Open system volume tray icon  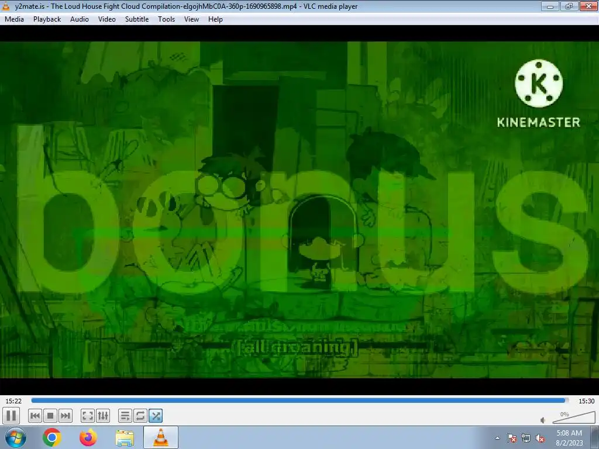tap(540, 438)
